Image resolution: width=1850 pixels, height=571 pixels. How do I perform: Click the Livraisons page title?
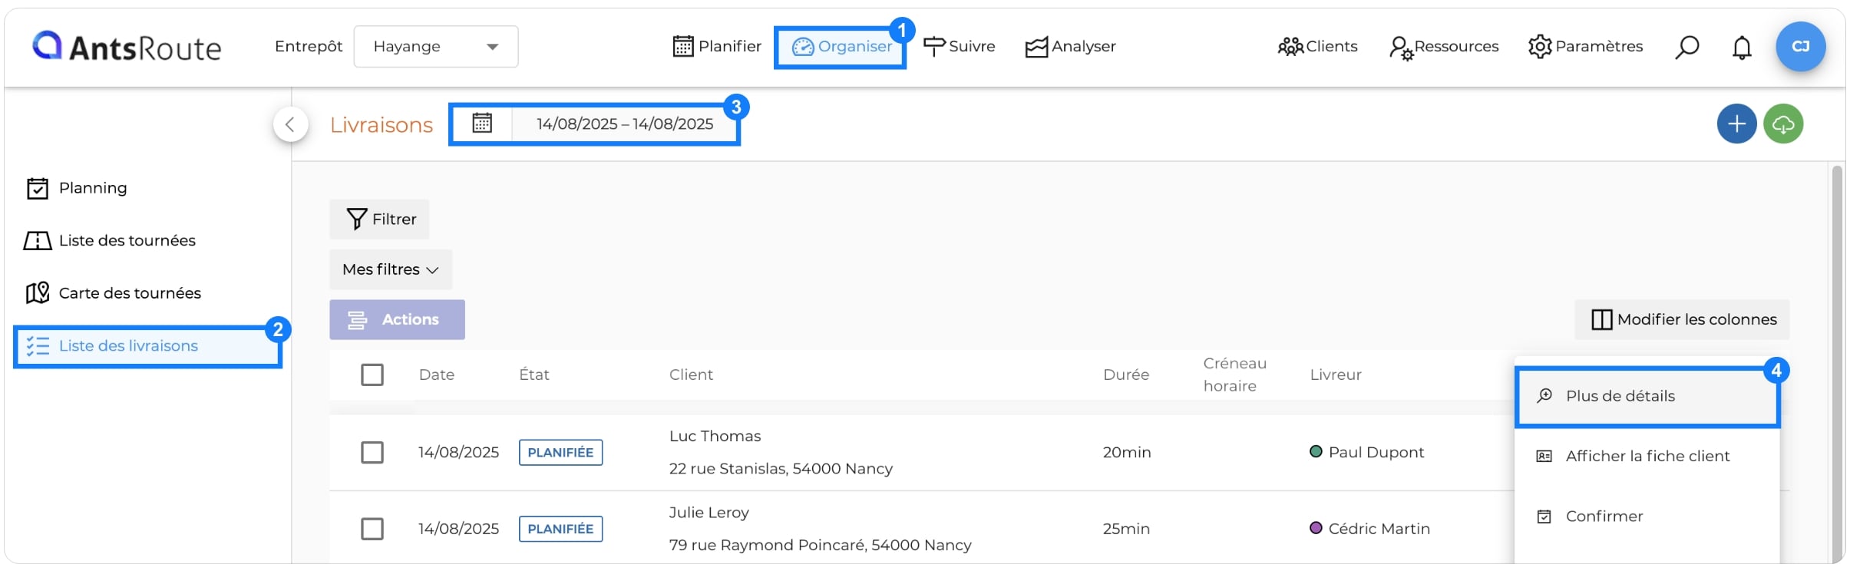[x=382, y=125]
